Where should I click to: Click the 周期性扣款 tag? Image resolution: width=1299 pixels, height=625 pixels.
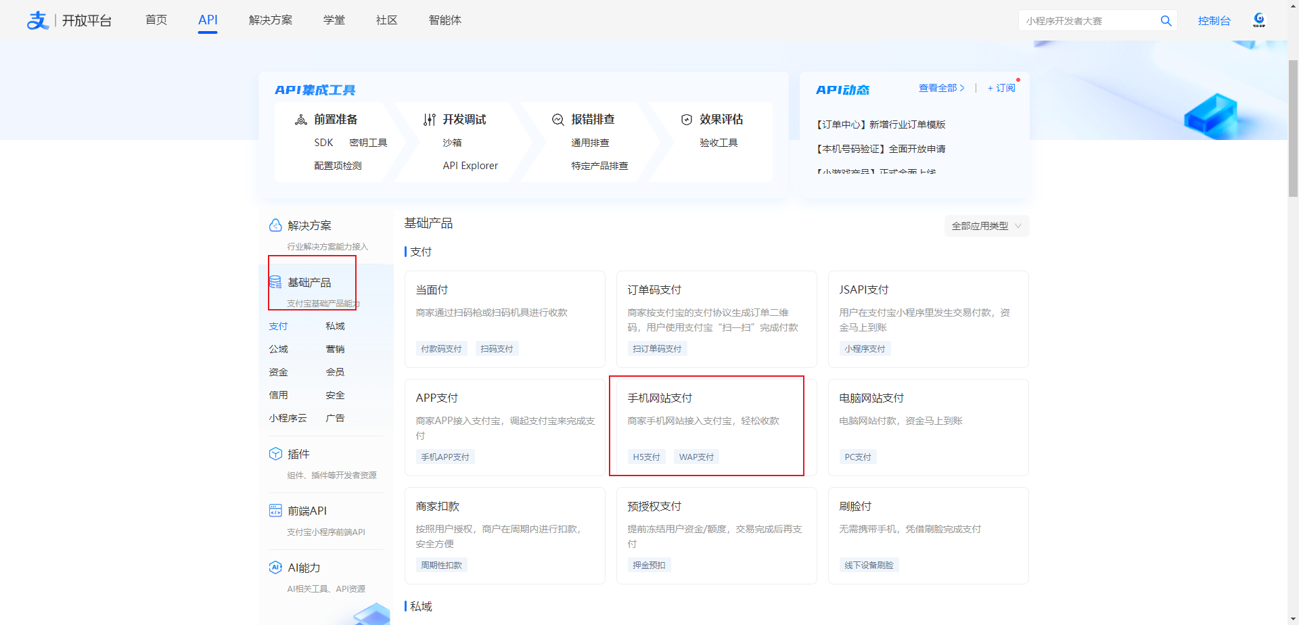click(x=441, y=565)
